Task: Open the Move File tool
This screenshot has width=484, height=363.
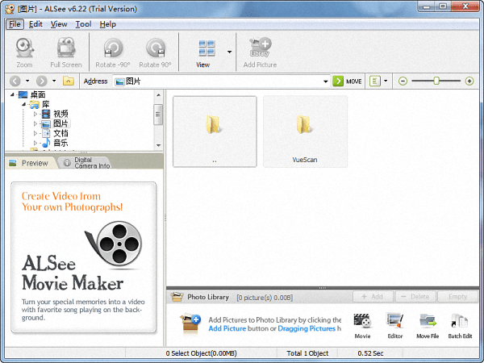Action: (428, 326)
